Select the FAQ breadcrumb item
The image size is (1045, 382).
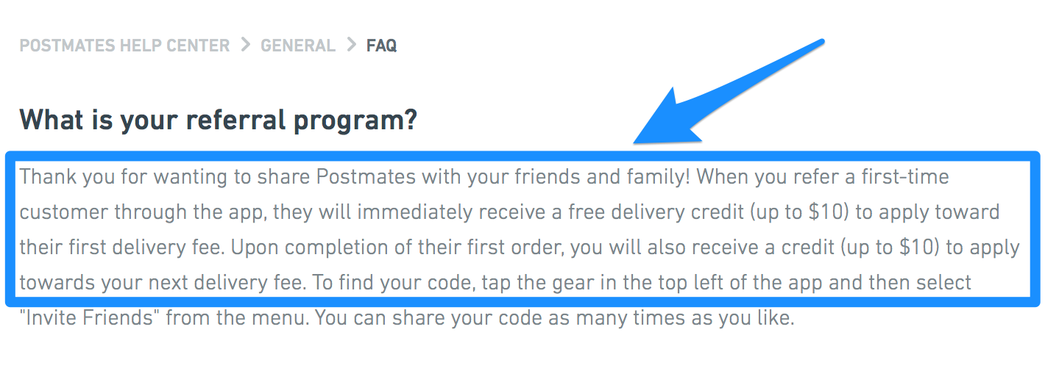(381, 46)
